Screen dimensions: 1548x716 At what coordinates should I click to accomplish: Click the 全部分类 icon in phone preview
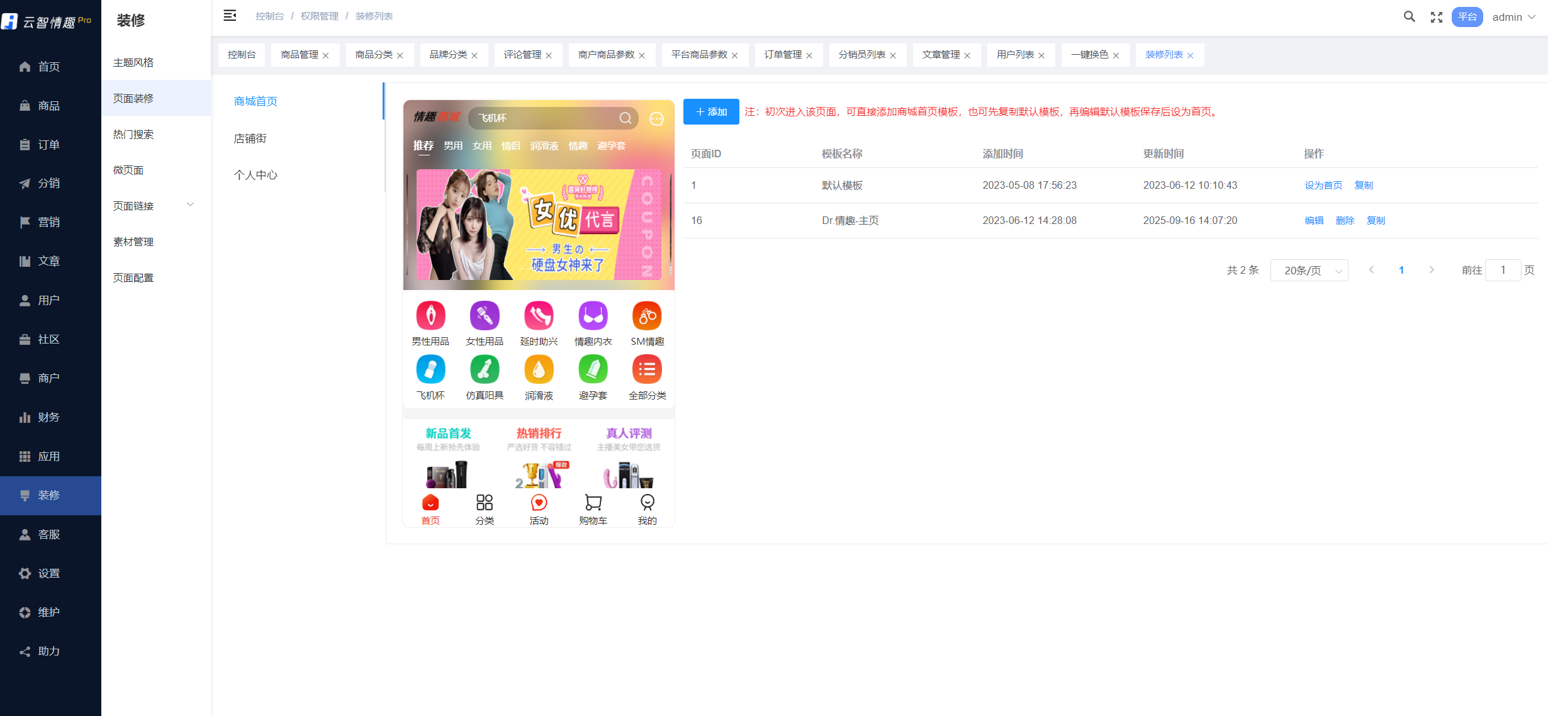click(647, 369)
